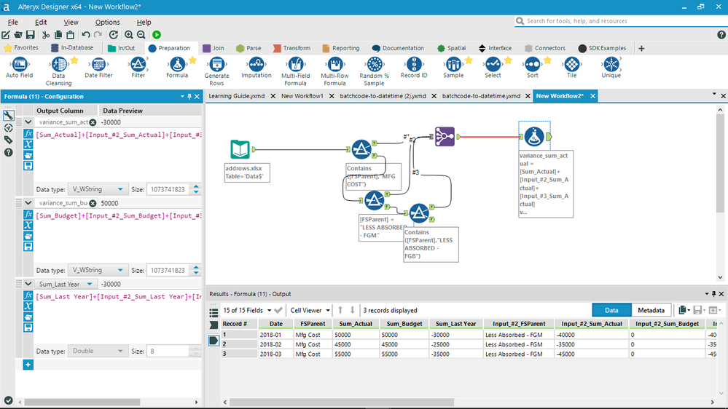The height and width of the screenshot is (409, 728).
Task: Select the Auto Field tool
Action: [20, 68]
